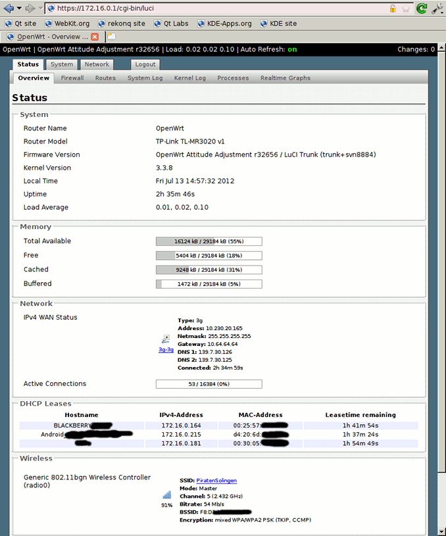
Task: Click the padlock security icon in address bar
Action: tap(393, 9)
